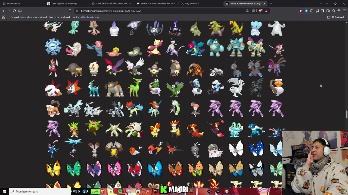348x195 pixels.
Task: Select the Druddigon image
Action: pyautogui.click(x=195, y=48)
